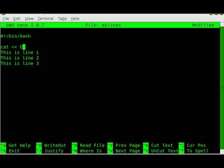Open the Terminal menu

pyautogui.click(x=46, y=19)
